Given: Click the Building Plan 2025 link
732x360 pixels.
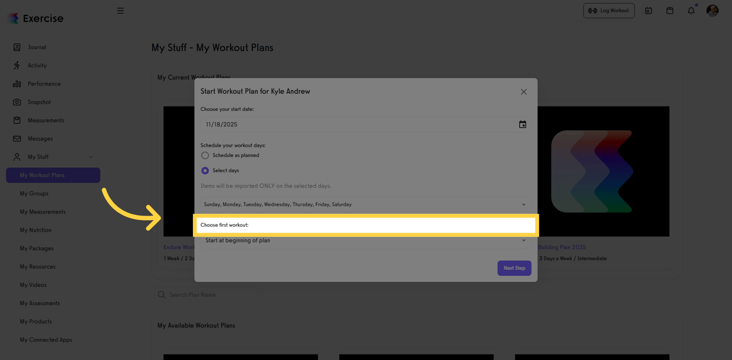Looking at the screenshot, I should tap(561, 247).
